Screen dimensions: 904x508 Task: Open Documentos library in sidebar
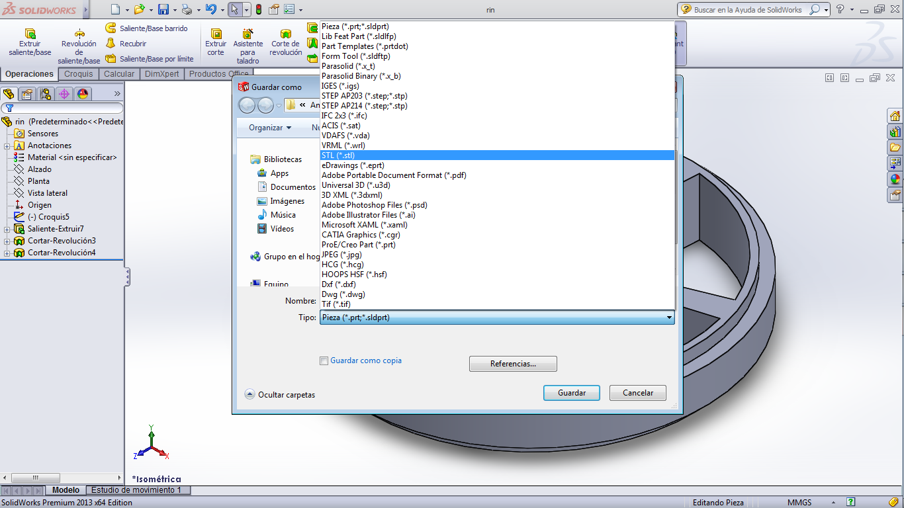pyautogui.click(x=286, y=187)
